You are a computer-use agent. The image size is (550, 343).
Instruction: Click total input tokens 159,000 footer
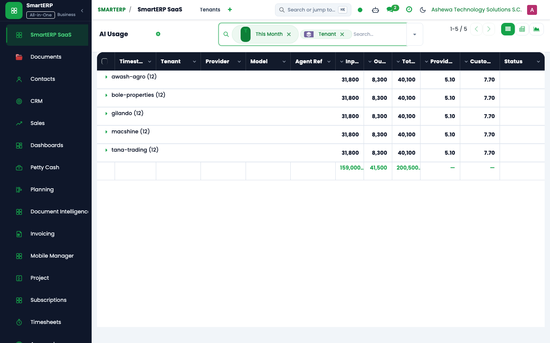(x=351, y=168)
